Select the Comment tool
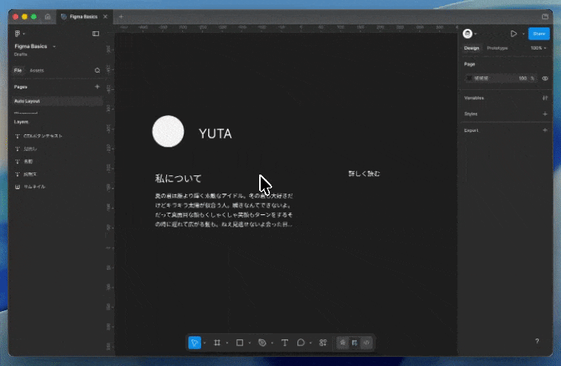 pos(301,343)
